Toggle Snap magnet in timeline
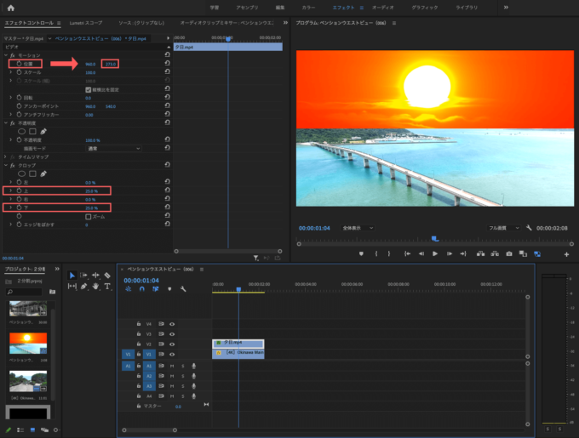 pos(142,289)
